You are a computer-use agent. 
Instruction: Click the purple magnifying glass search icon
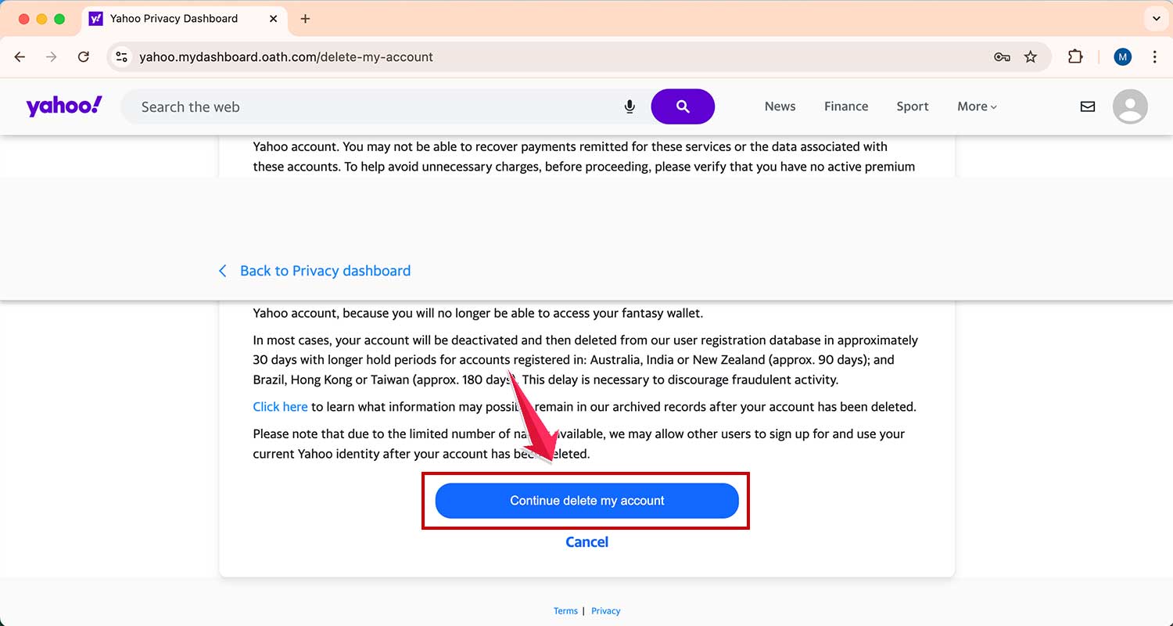pyautogui.click(x=682, y=106)
